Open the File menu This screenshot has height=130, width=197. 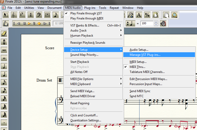[10, 8]
